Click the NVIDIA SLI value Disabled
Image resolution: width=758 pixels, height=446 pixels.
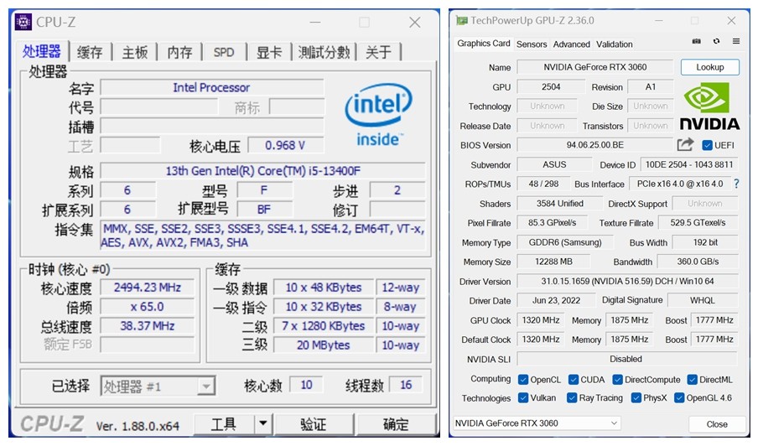click(627, 359)
